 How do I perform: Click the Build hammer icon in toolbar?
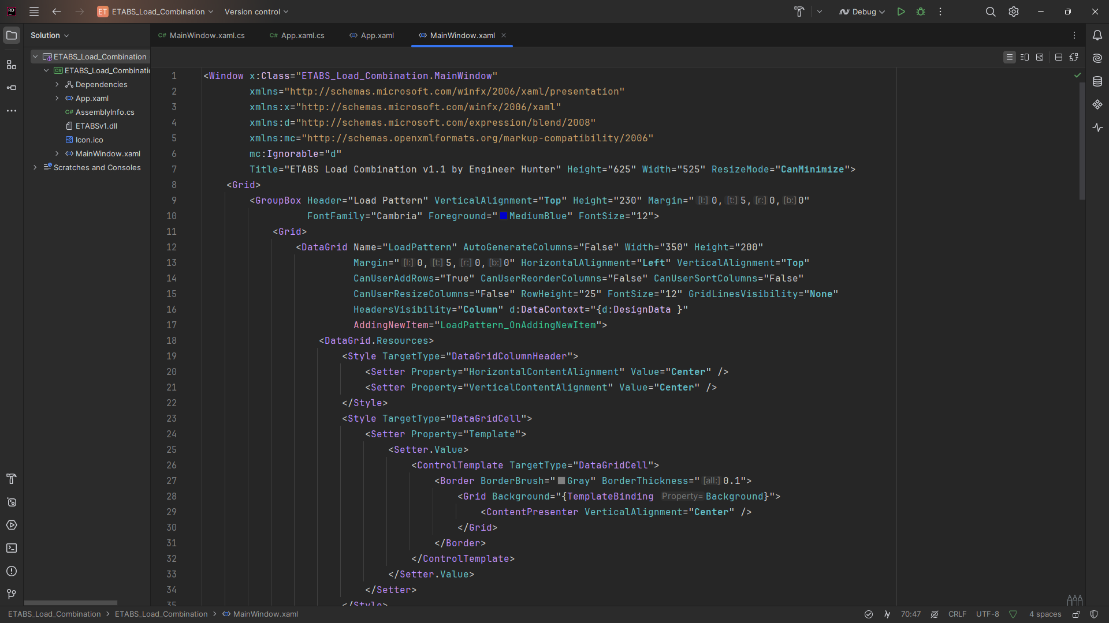pyautogui.click(x=799, y=12)
